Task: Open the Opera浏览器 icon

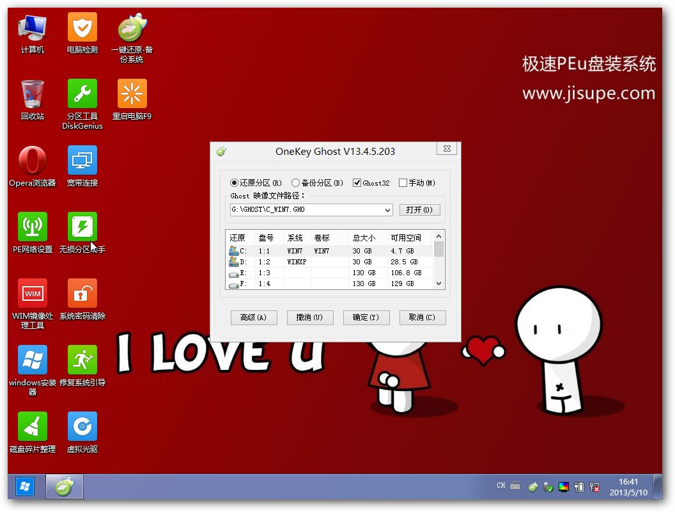Action: click(x=33, y=167)
